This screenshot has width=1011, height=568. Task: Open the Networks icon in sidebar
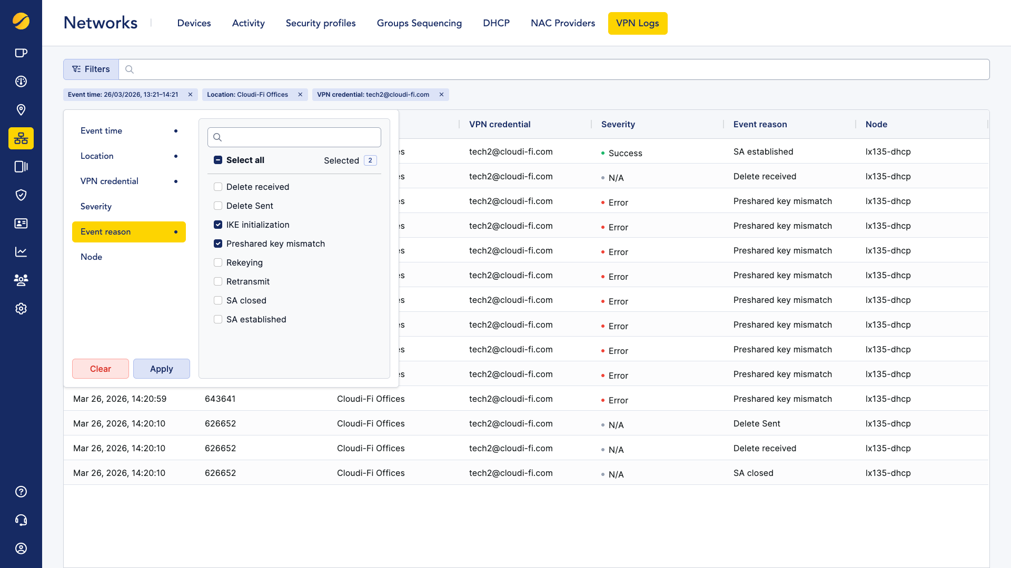coord(21,138)
